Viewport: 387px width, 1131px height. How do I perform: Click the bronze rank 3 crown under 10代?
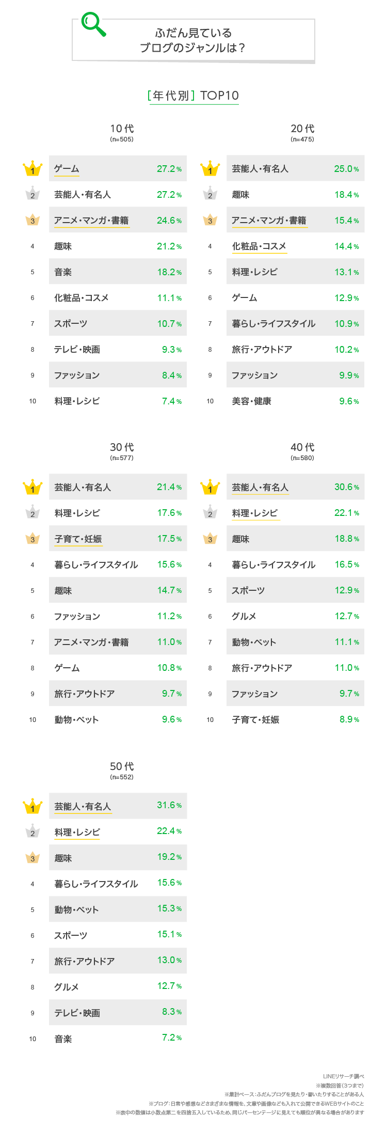click(x=33, y=220)
